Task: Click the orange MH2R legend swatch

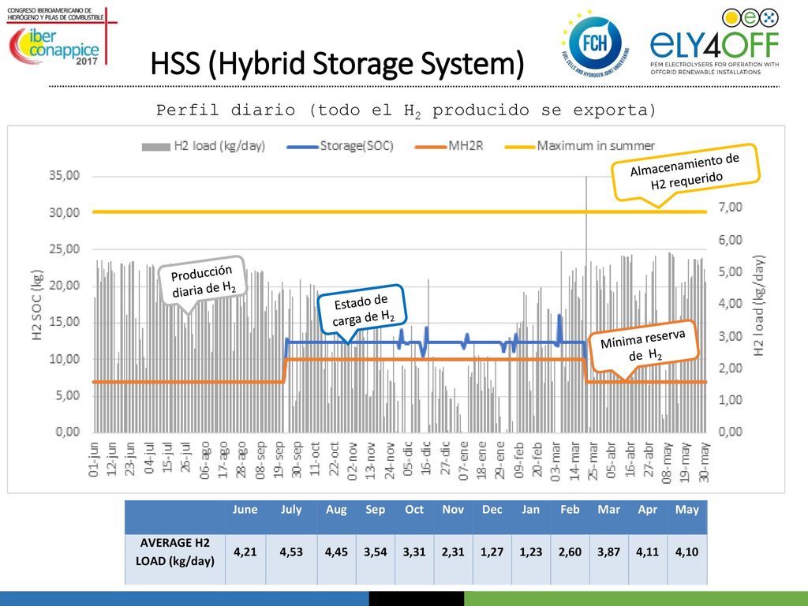Action: point(430,147)
